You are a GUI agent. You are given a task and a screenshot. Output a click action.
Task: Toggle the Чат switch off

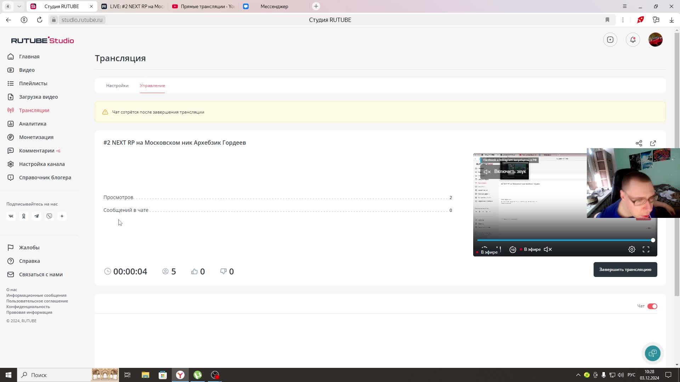[652, 306]
